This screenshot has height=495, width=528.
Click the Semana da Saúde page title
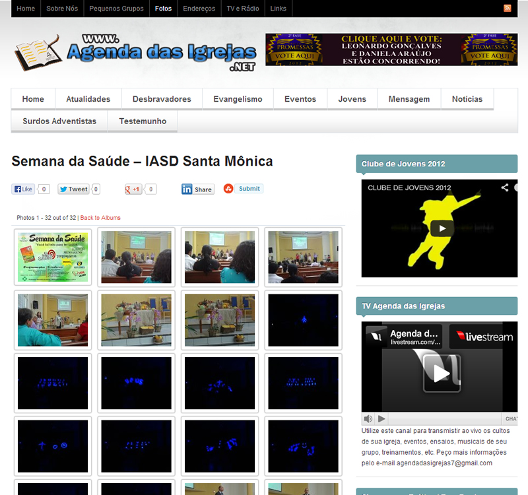click(142, 161)
